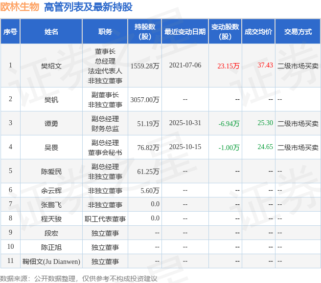
Task: Click the name 樊绍文
Action: tap(51, 66)
